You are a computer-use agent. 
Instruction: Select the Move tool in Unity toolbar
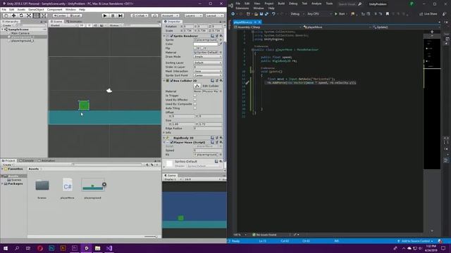point(13,15)
